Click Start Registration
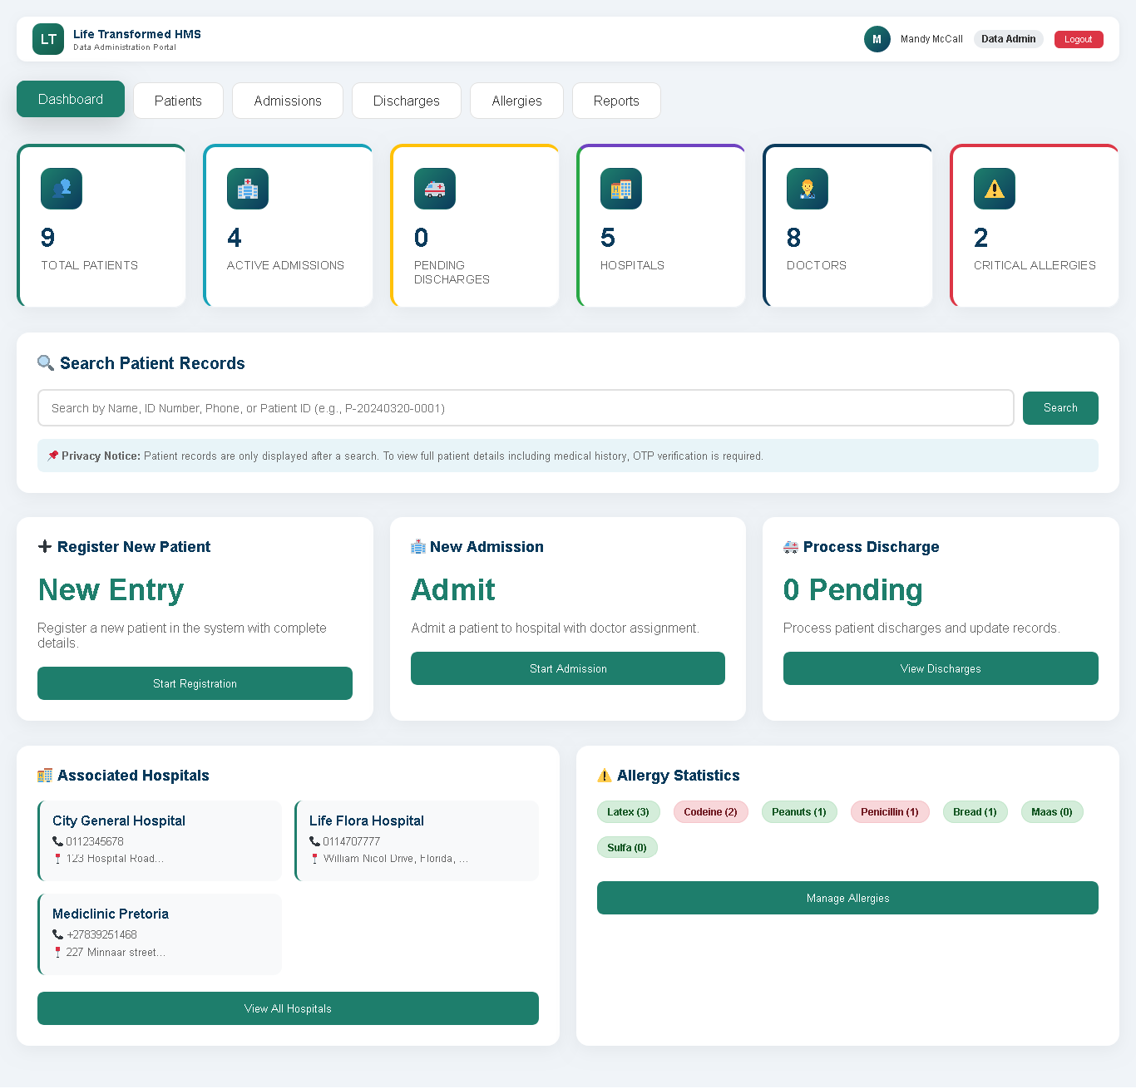The height and width of the screenshot is (1089, 1136). (x=195, y=683)
